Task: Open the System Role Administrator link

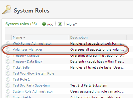Action: [33, 91]
